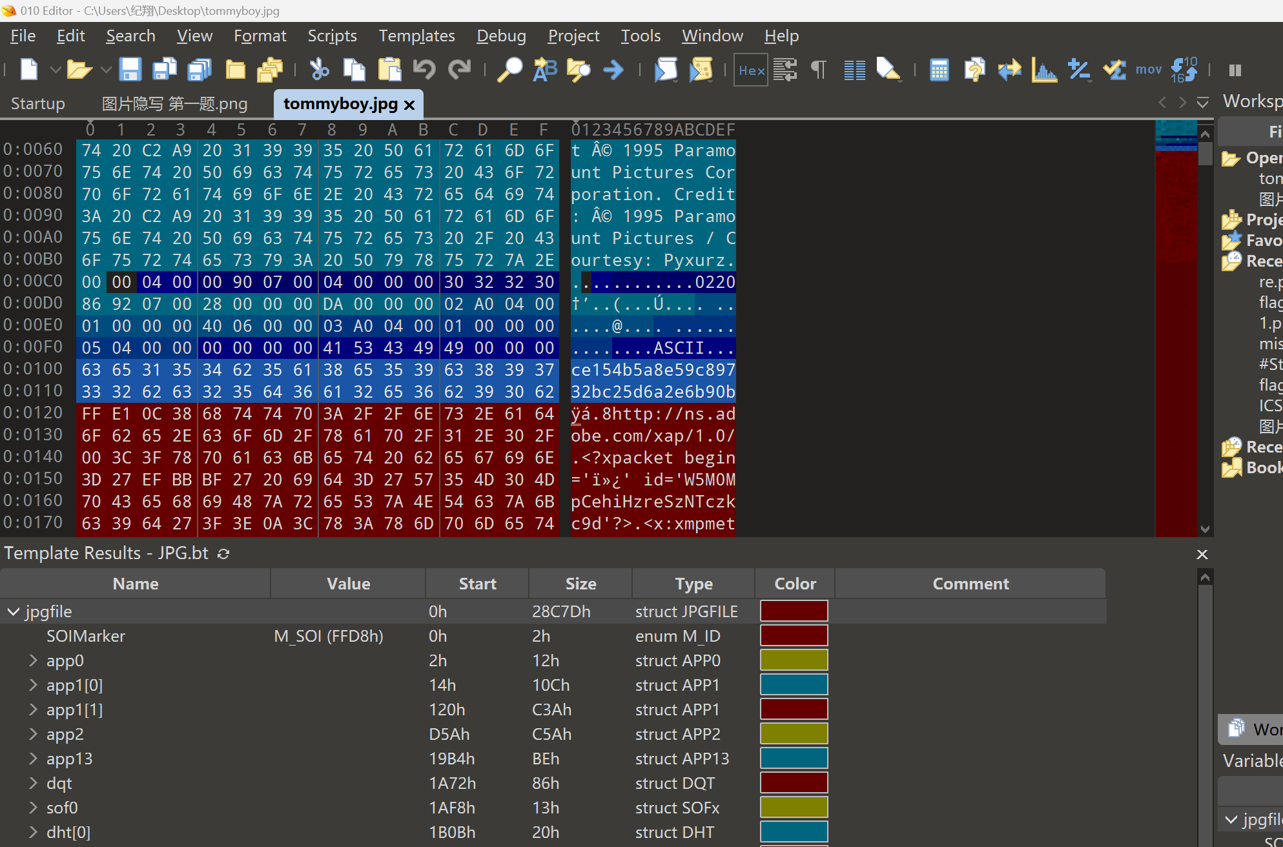Click the color swatch for app1[0] row

click(794, 685)
